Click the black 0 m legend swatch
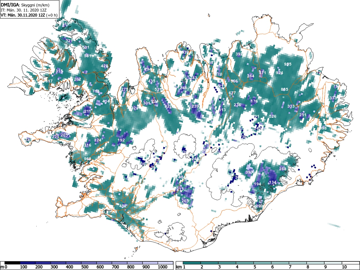The image size is (360, 270). (12, 263)
